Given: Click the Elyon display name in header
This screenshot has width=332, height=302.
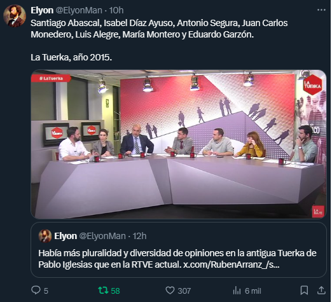Looking at the screenshot, I should (42, 10).
